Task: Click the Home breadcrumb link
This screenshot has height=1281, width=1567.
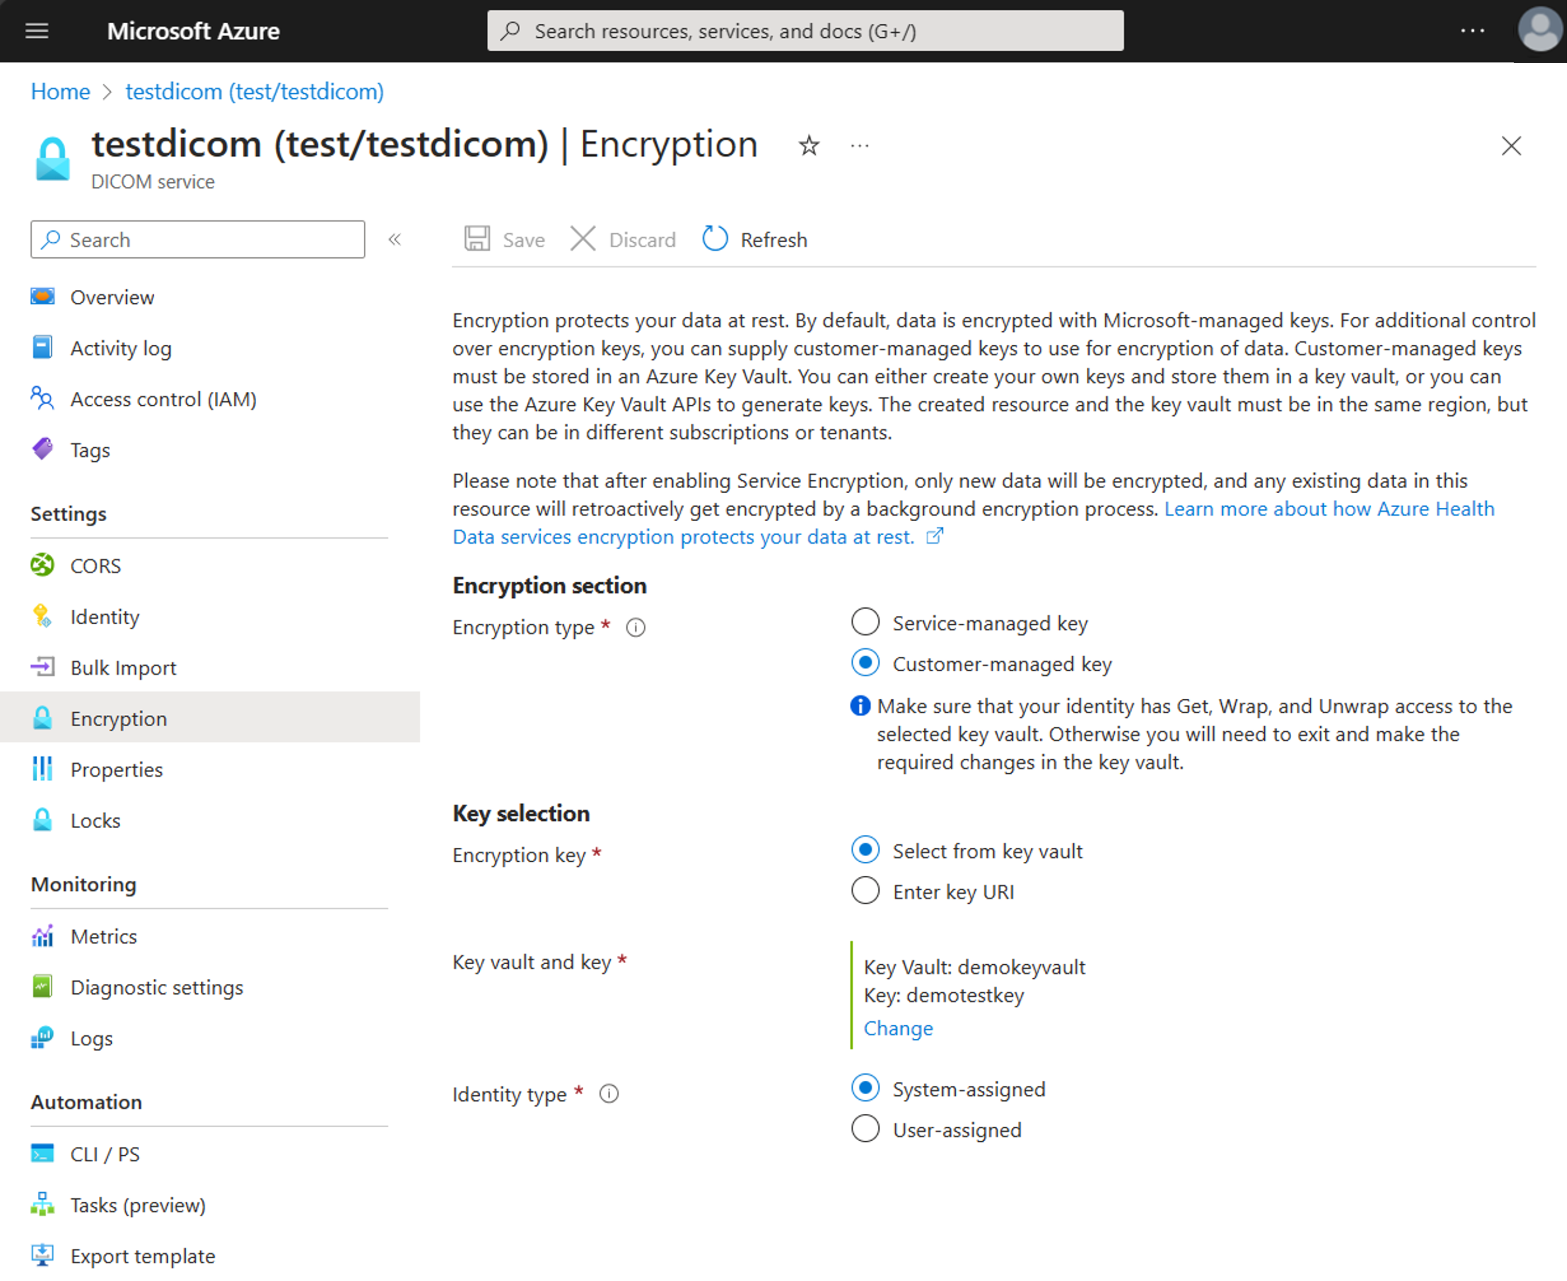Action: click(61, 92)
